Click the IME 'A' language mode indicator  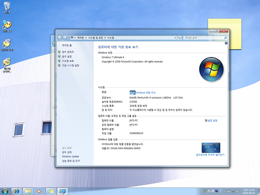(209, 191)
